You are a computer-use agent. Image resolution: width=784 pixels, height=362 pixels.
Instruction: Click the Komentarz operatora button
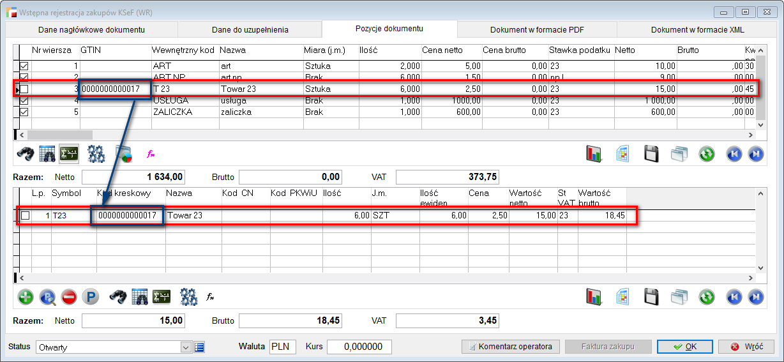click(x=511, y=347)
